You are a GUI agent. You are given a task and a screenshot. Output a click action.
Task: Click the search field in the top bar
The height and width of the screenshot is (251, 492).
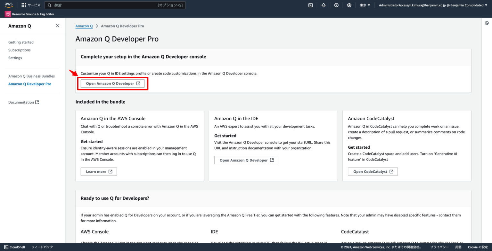coord(115,5)
